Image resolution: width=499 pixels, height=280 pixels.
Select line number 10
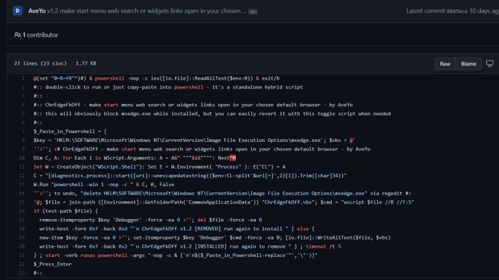22,158
